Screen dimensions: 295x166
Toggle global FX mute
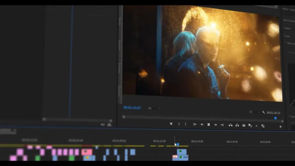[256, 126]
